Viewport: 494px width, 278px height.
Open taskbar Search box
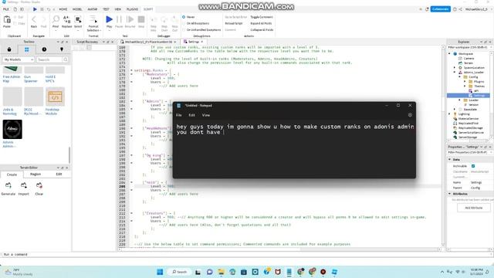point(180,272)
